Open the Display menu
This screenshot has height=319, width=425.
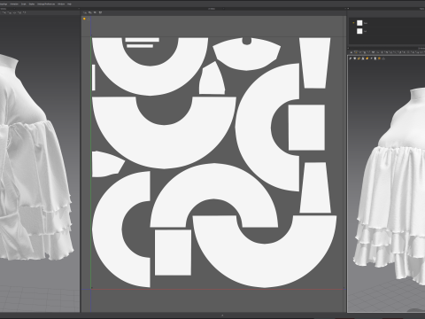click(32, 4)
